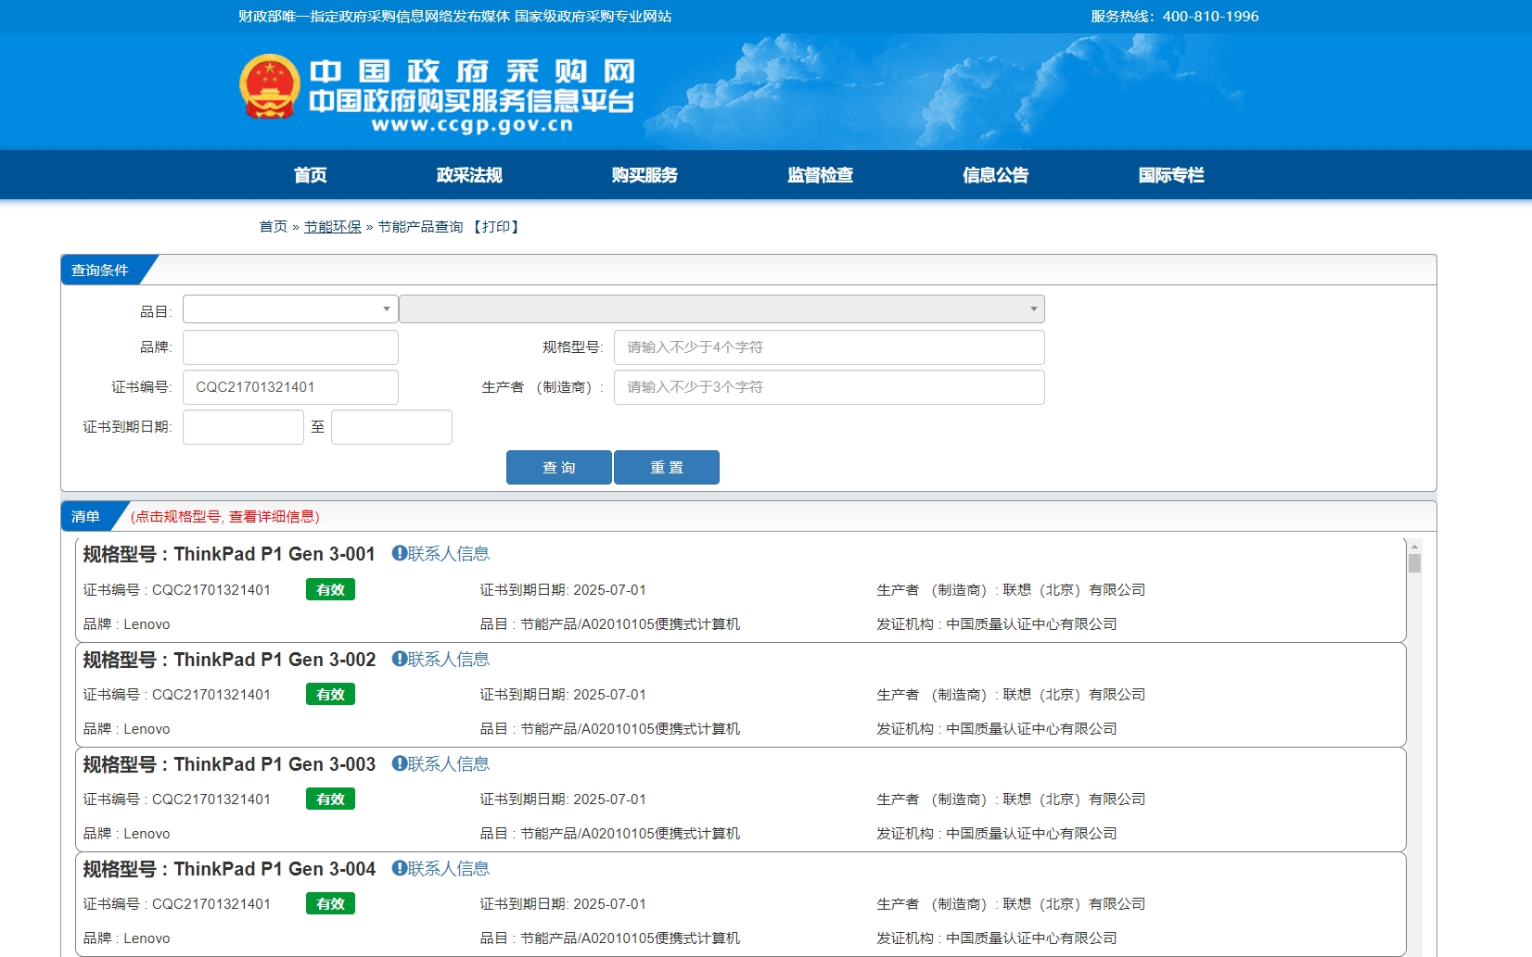Viewport: 1532px width, 957px height.
Task: Click the 有效 badge on Gen 3-001
Action: pyautogui.click(x=330, y=589)
